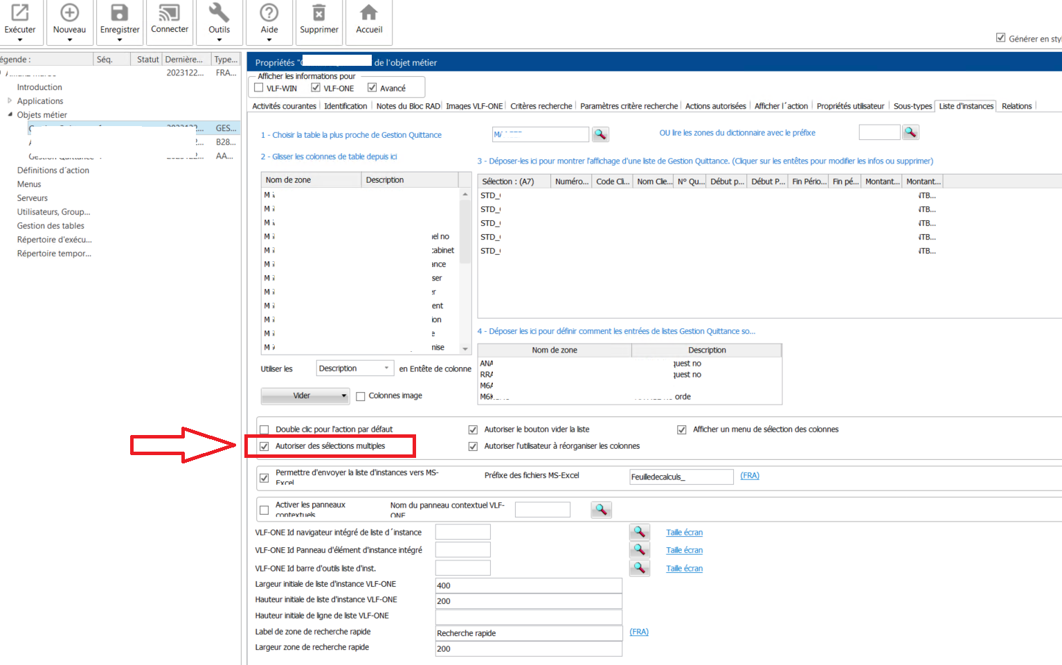The width and height of the screenshot is (1062, 665).
Task: Open the Description dropdown for column headers
Action: tap(386, 369)
